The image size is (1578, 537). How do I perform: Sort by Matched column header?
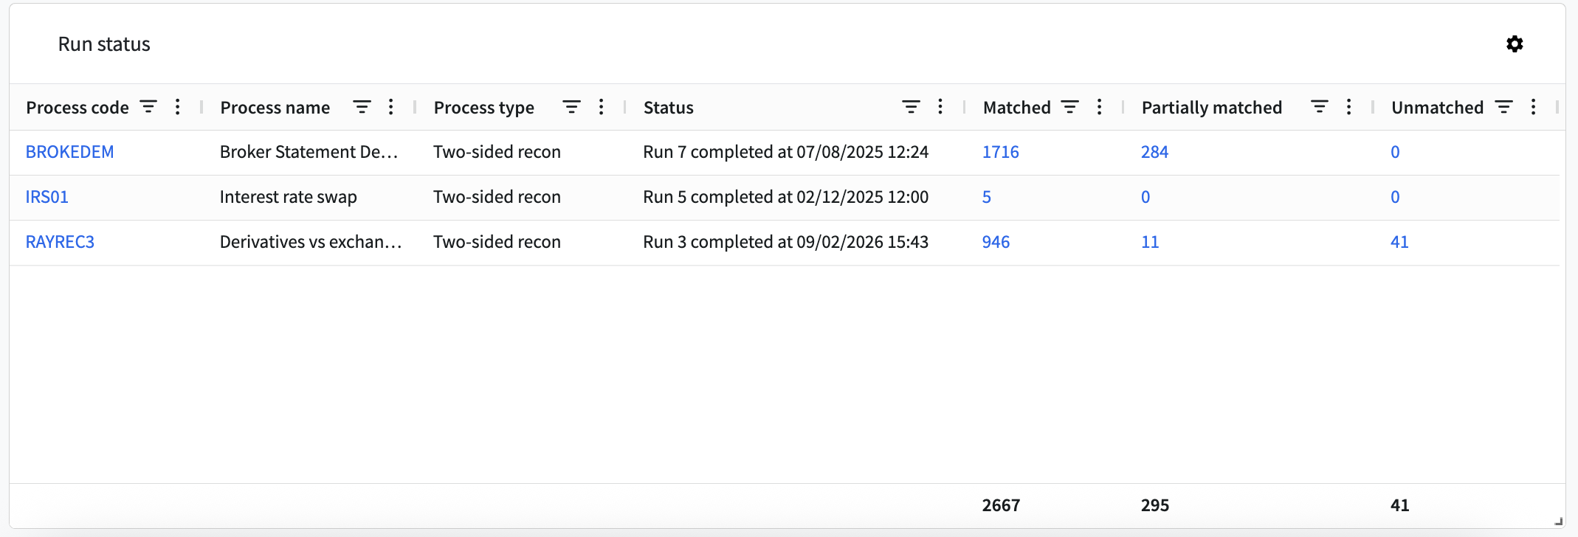(1016, 108)
